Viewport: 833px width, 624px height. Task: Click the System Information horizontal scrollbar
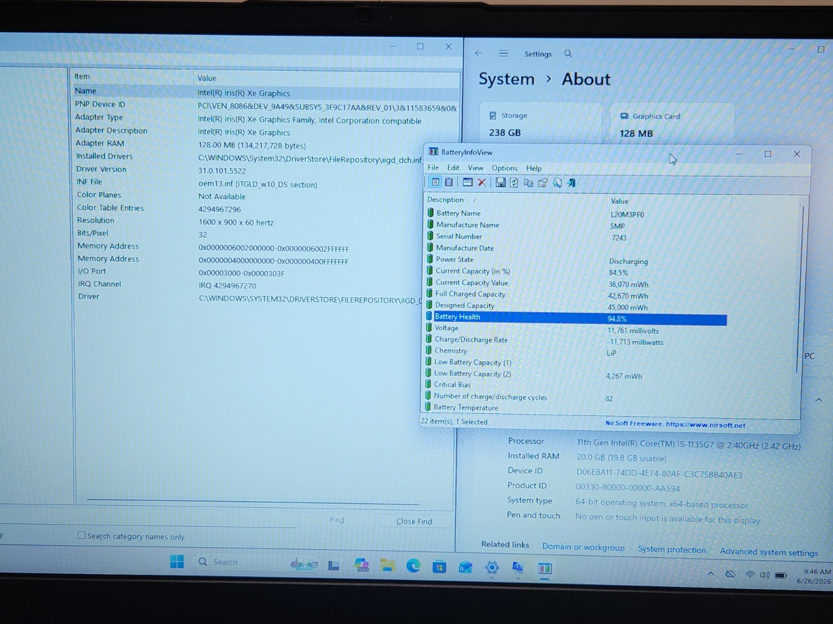click(253, 501)
